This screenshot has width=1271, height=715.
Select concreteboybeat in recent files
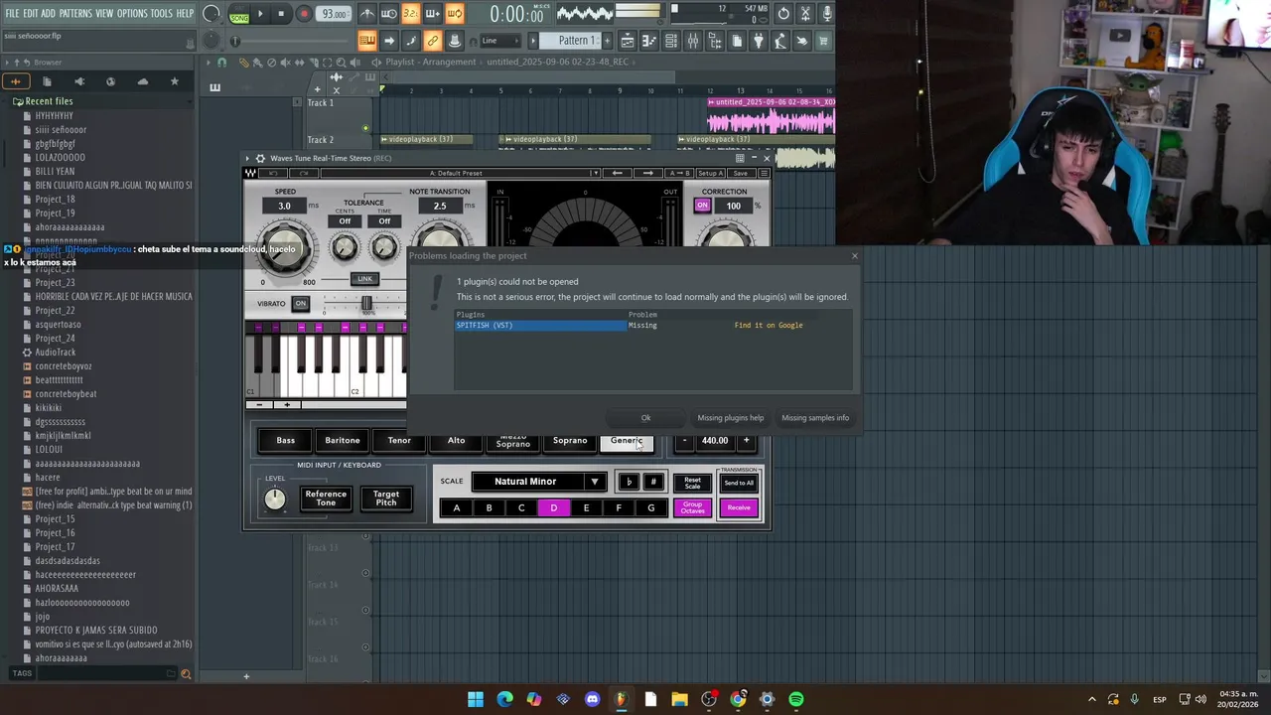pyautogui.click(x=66, y=393)
